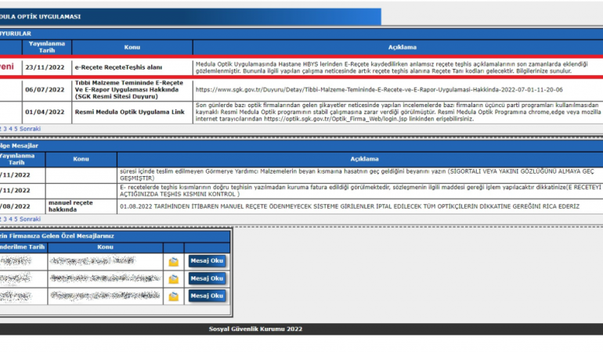This screenshot has width=603, height=352.
Task: Go to page 3 of the Duyurular list
Action: pos(3,128)
